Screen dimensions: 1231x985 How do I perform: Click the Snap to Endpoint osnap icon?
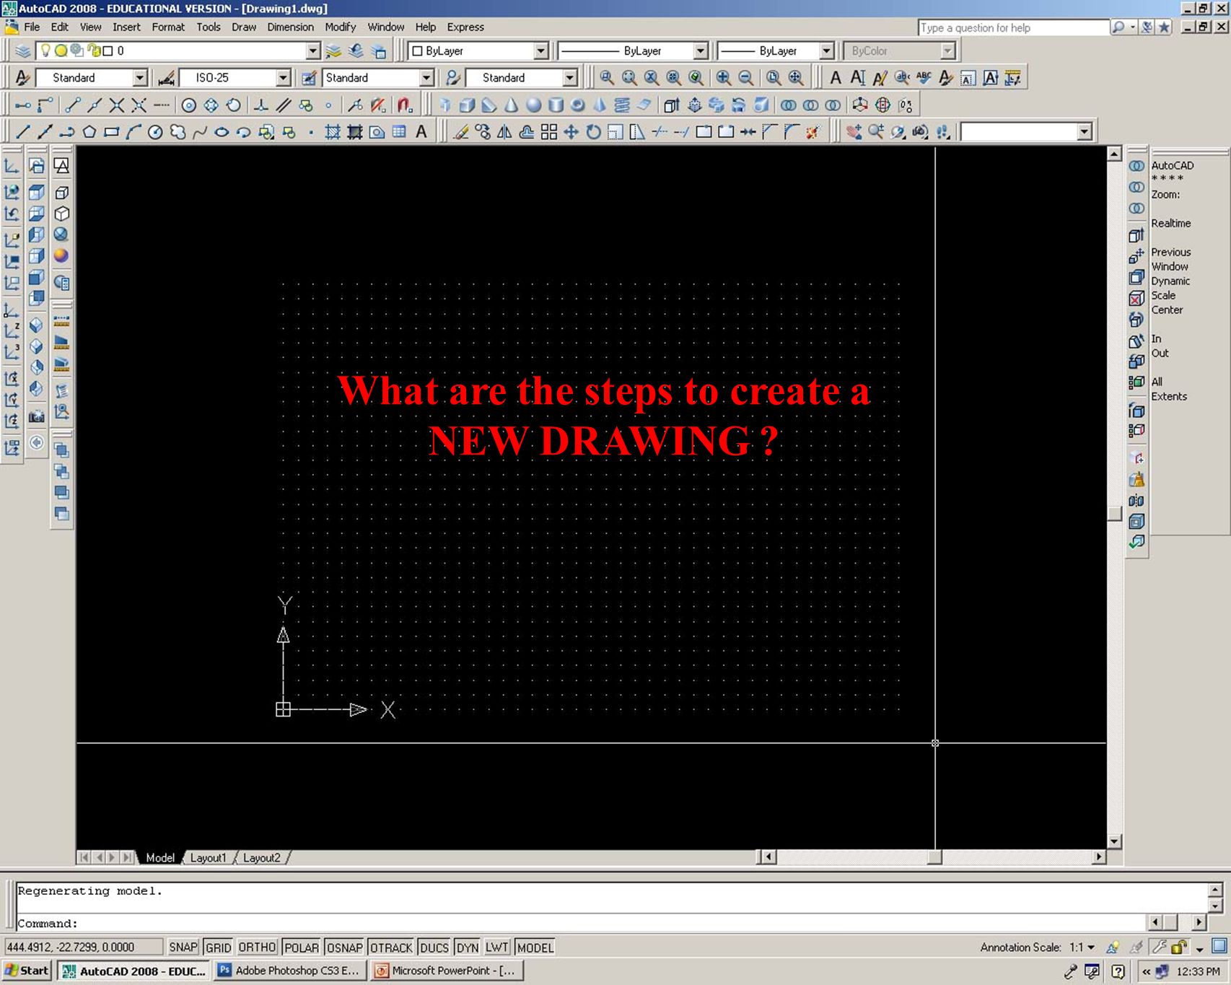(x=72, y=105)
